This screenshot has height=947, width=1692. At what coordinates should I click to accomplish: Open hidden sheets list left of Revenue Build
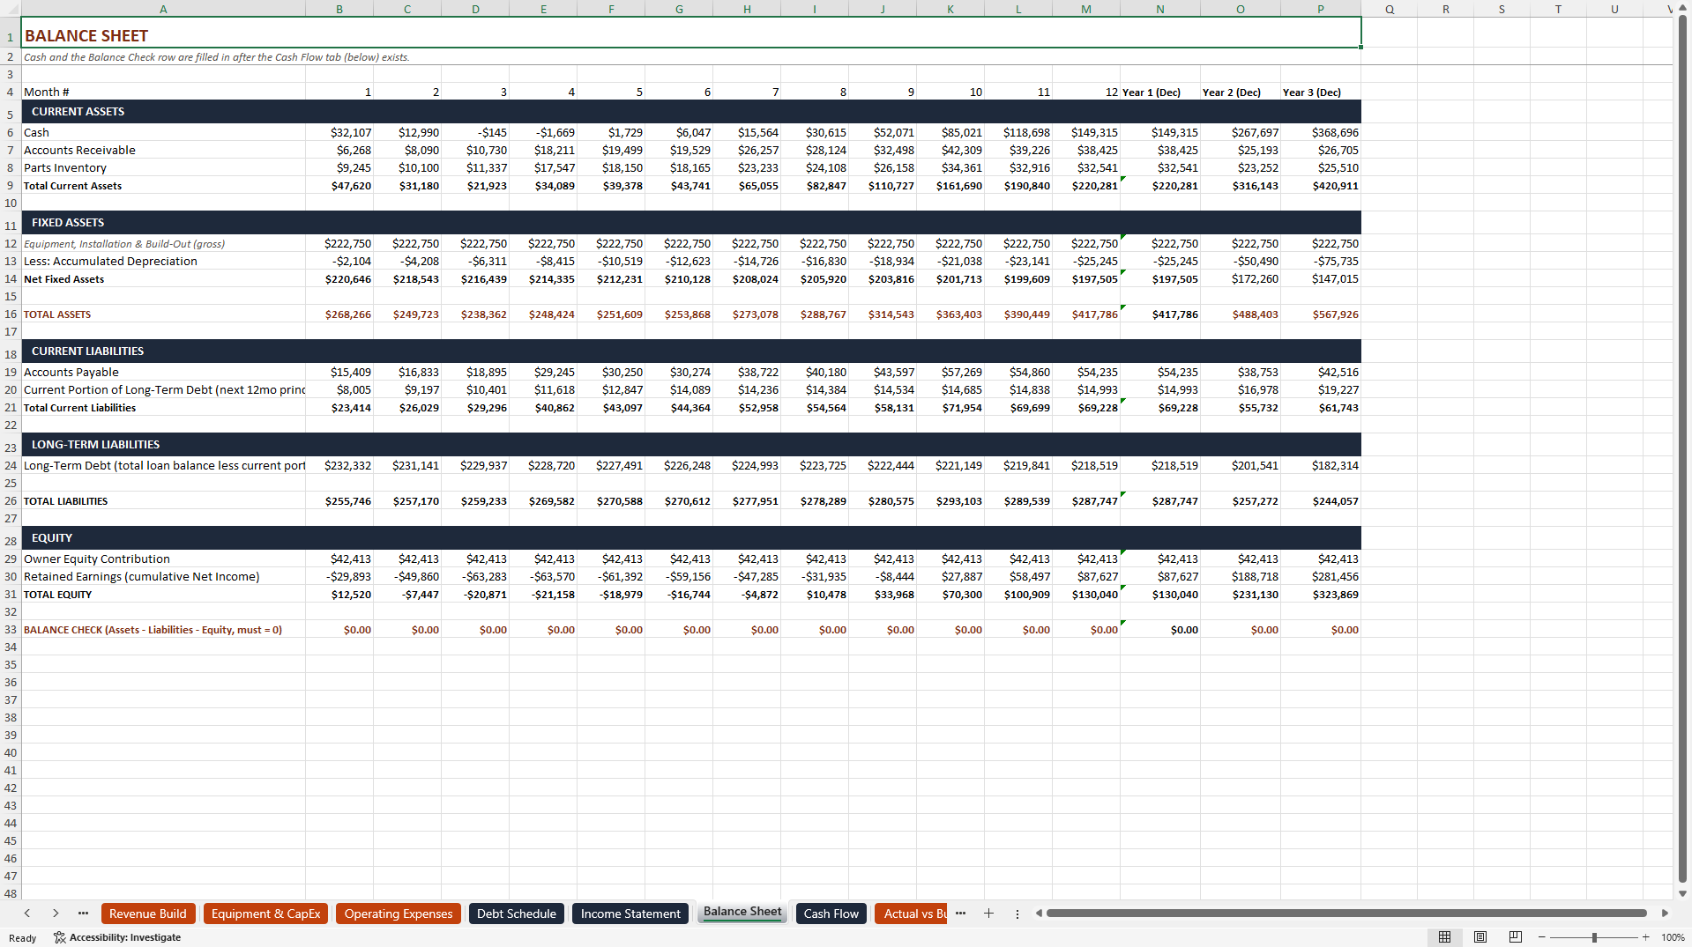pyautogui.click(x=83, y=914)
